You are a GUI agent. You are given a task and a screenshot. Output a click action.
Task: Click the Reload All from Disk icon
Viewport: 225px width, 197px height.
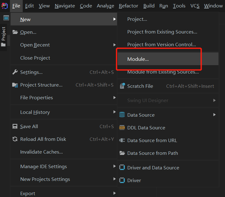pyautogui.click(x=15, y=139)
